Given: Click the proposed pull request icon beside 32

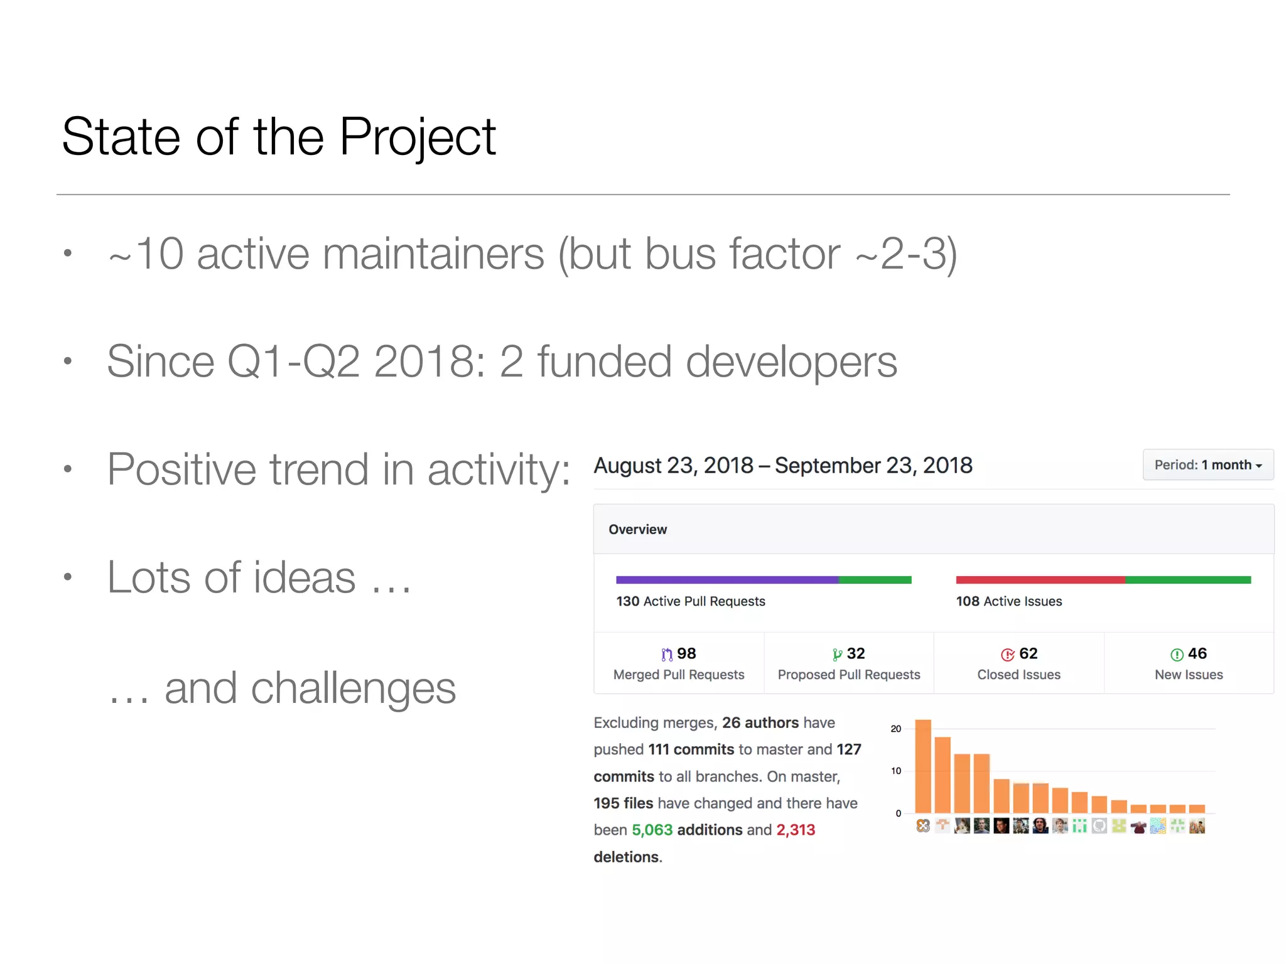Looking at the screenshot, I should [x=837, y=655].
